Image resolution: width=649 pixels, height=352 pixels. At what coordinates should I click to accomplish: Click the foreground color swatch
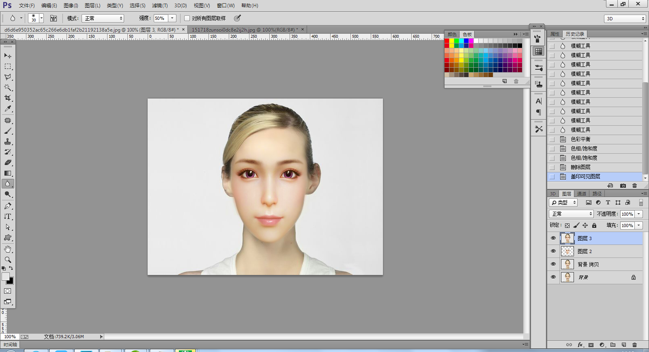[x=6, y=277]
